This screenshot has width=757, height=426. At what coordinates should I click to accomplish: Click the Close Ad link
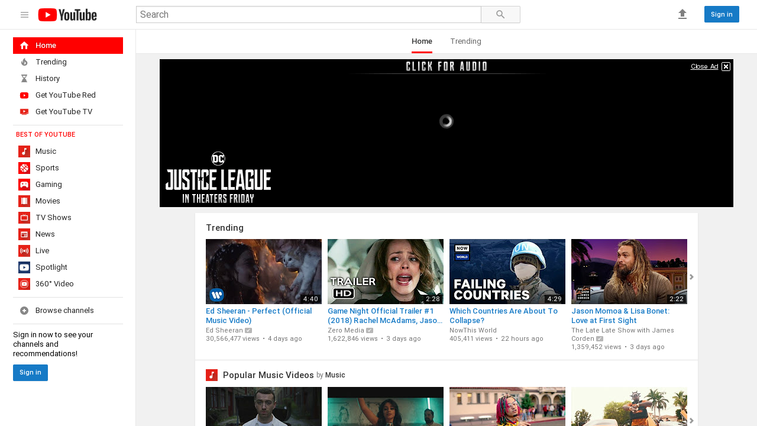click(x=704, y=66)
